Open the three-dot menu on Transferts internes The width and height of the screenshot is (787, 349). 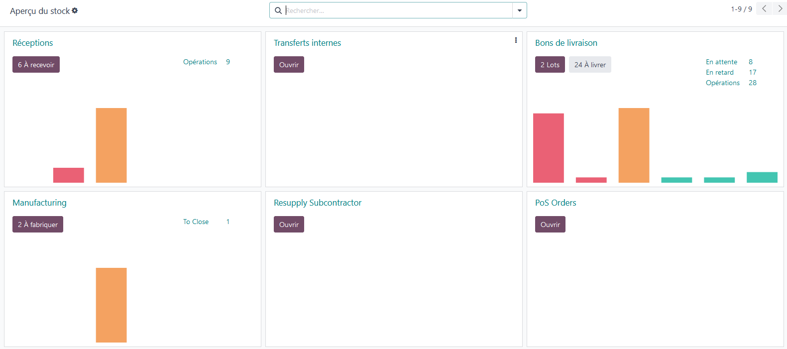(516, 40)
